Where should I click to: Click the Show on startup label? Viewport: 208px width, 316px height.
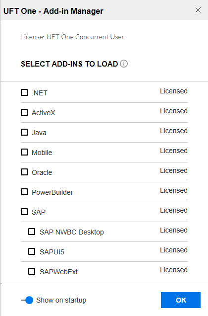coord(61,300)
